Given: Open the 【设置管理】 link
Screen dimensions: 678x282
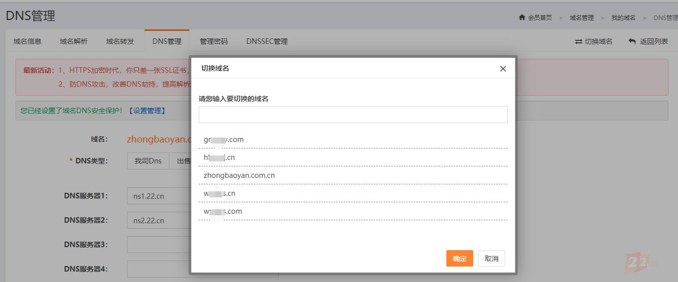Looking at the screenshot, I should pyautogui.click(x=147, y=111).
